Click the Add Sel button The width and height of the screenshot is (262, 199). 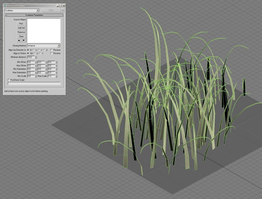coord(21,28)
